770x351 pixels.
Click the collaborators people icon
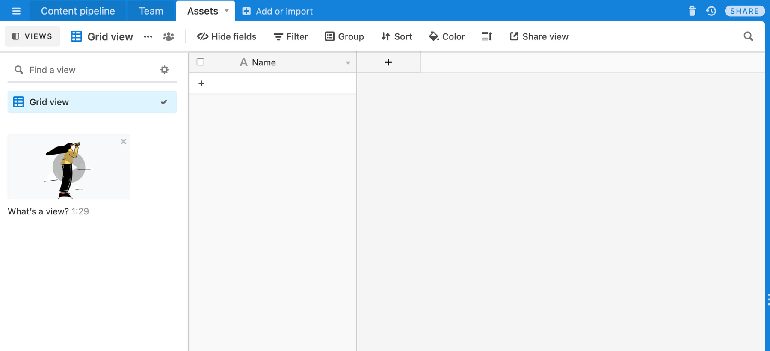click(169, 36)
